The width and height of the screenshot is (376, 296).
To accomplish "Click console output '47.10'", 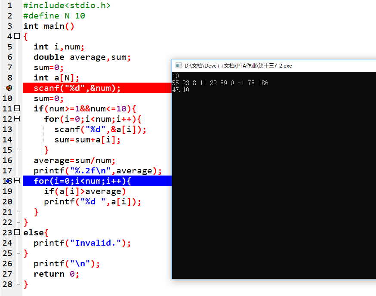I will (181, 90).
